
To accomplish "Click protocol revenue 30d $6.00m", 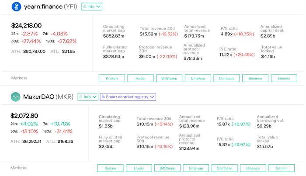I will click(147, 56).
